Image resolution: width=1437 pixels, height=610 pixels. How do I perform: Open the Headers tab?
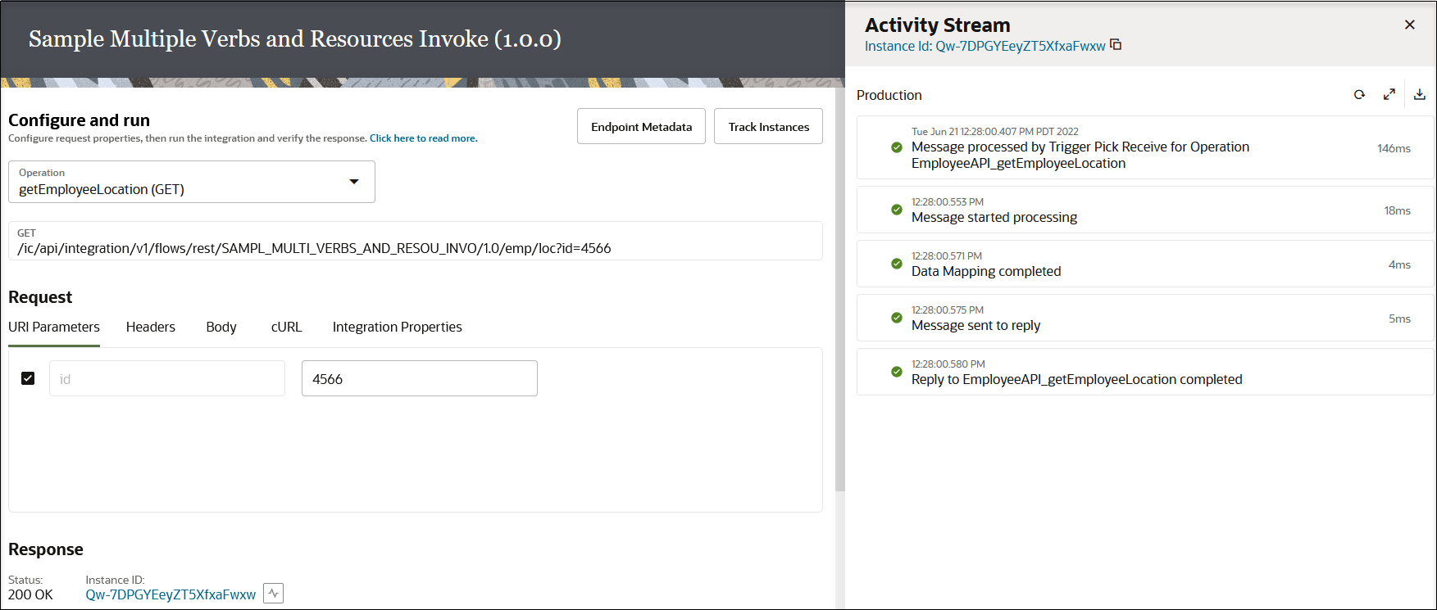click(x=151, y=328)
